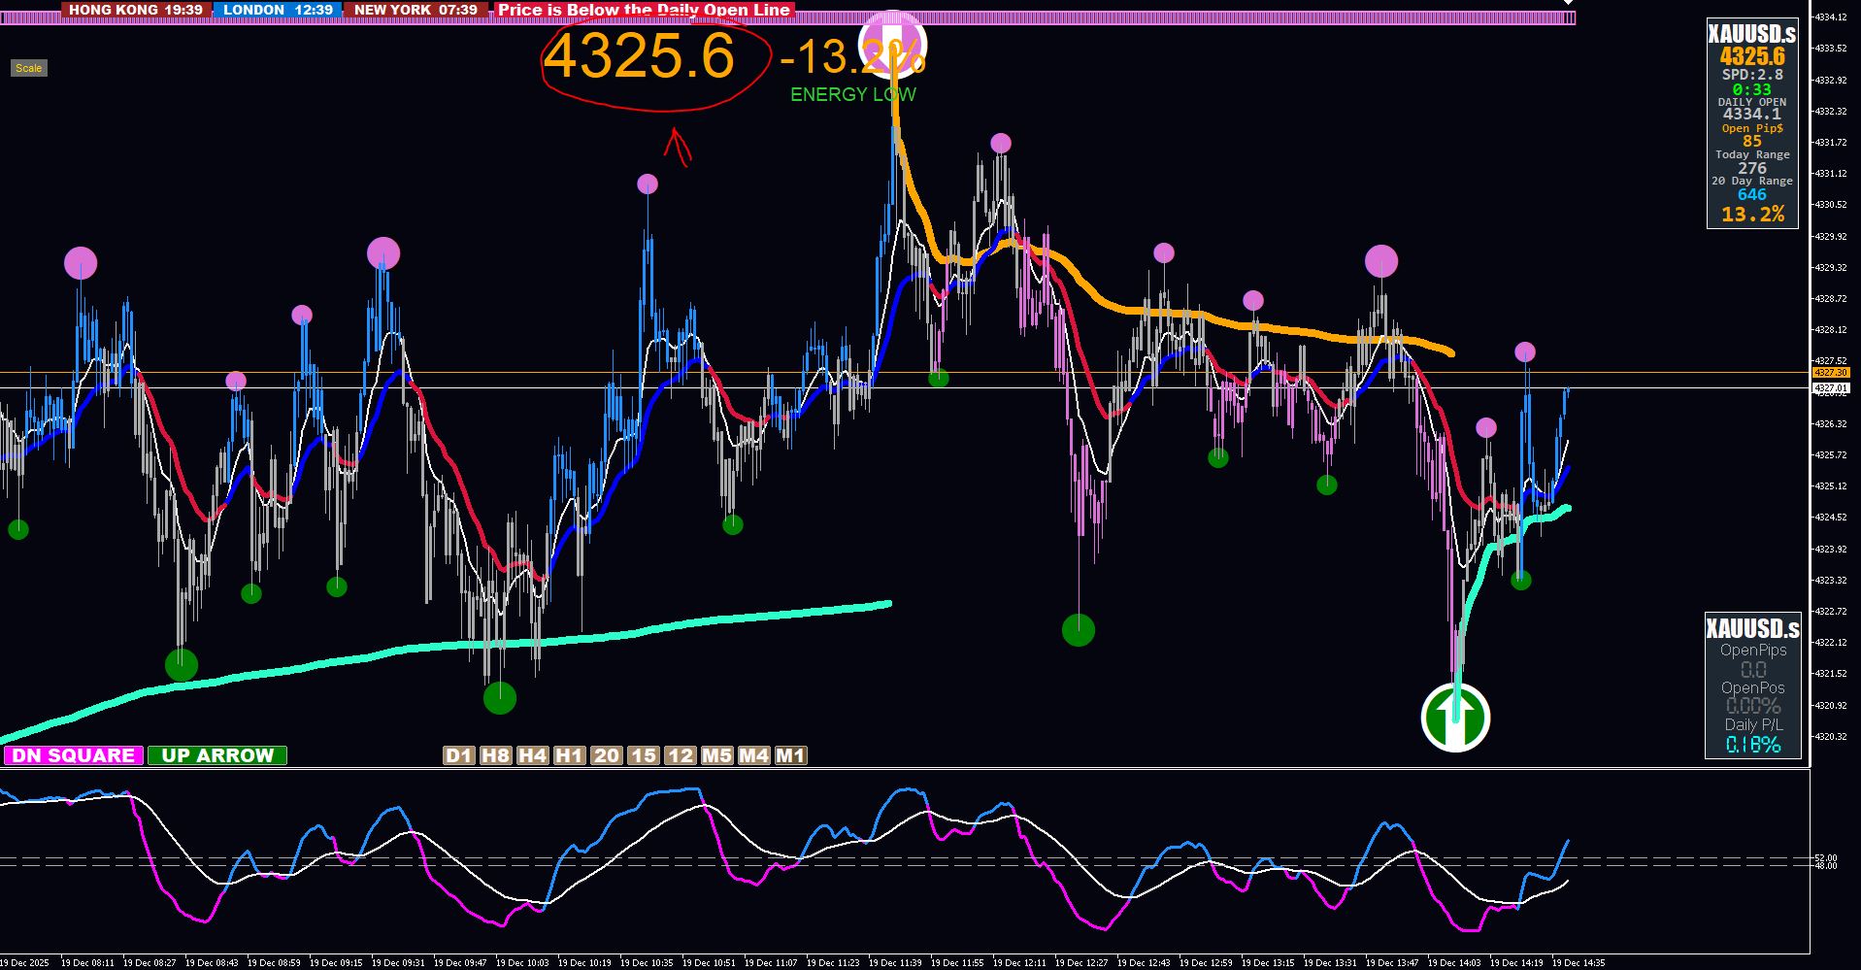
Task: Click the 19 Dec 08:11 time axis label
Action: click(x=87, y=963)
